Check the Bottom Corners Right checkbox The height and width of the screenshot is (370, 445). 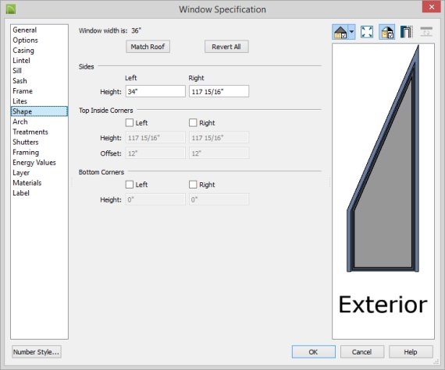(193, 185)
